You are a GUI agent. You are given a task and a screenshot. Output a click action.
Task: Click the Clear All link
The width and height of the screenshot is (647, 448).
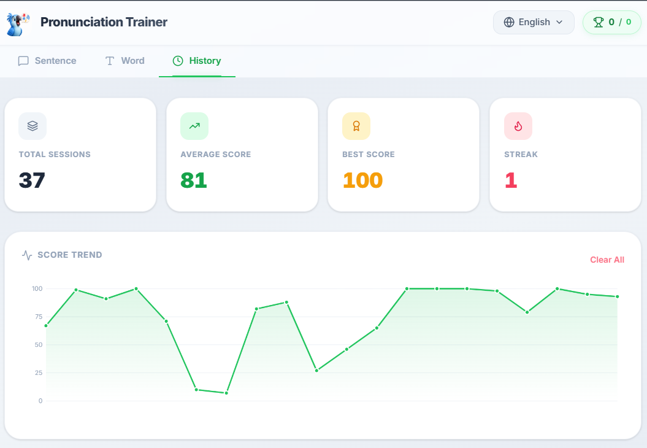point(607,260)
